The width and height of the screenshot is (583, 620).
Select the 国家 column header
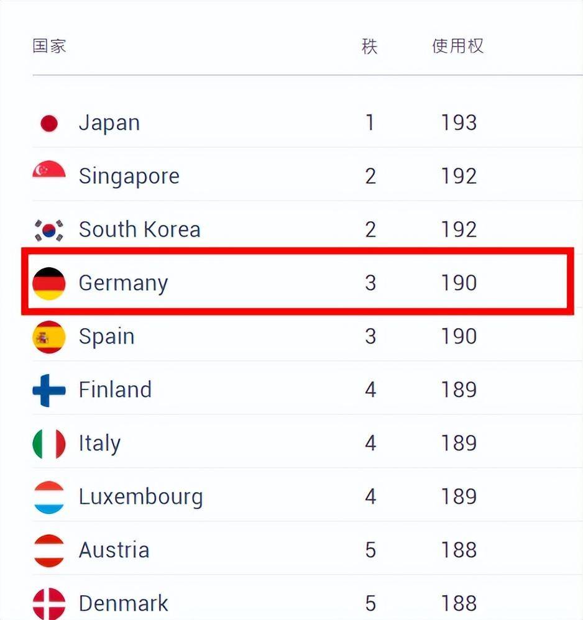click(x=49, y=46)
